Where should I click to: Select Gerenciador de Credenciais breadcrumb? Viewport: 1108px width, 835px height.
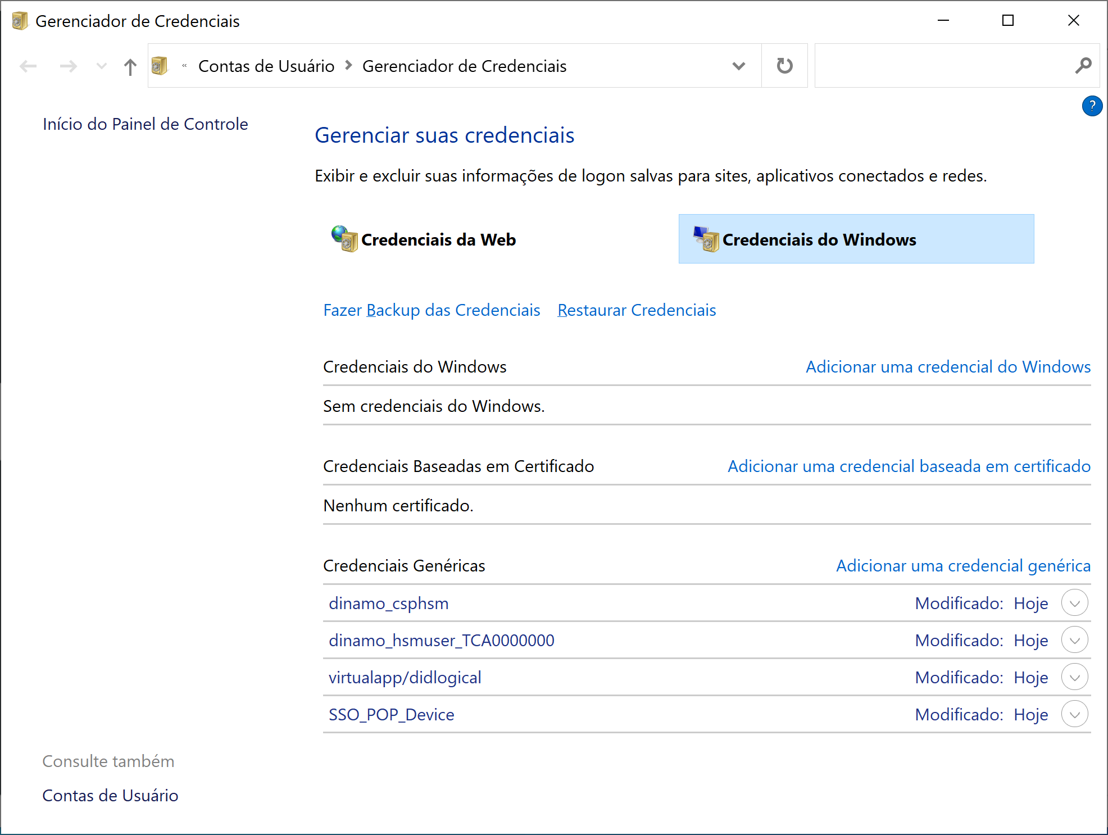coord(465,66)
